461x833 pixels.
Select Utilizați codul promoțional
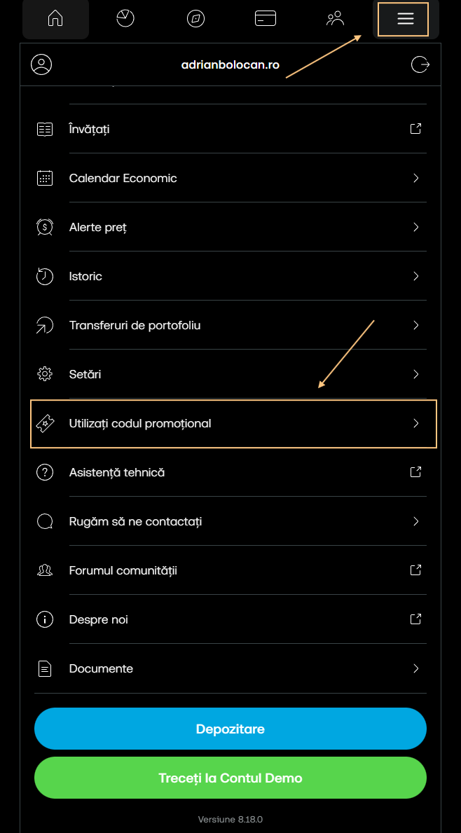point(140,423)
